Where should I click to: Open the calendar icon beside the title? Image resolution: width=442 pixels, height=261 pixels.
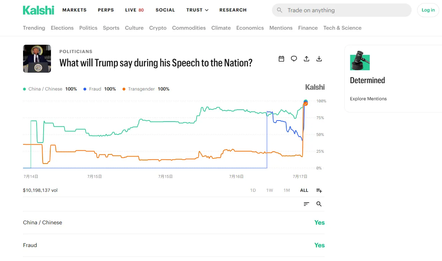click(x=281, y=59)
